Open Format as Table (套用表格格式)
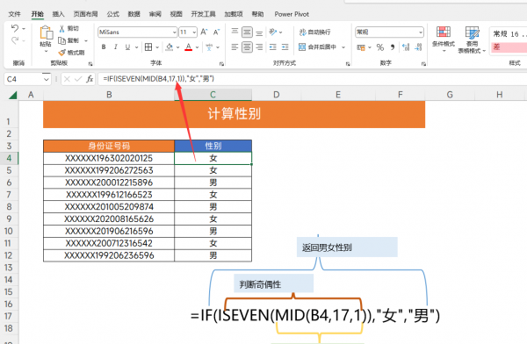527x344 pixels. [472, 39]
